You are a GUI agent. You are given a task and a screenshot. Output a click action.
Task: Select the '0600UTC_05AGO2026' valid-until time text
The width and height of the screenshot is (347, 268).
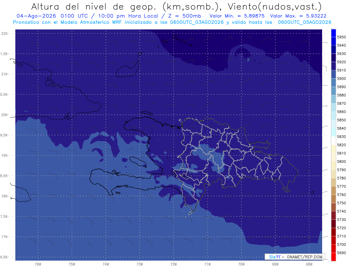pyautogui.click(x=304, y=22)
